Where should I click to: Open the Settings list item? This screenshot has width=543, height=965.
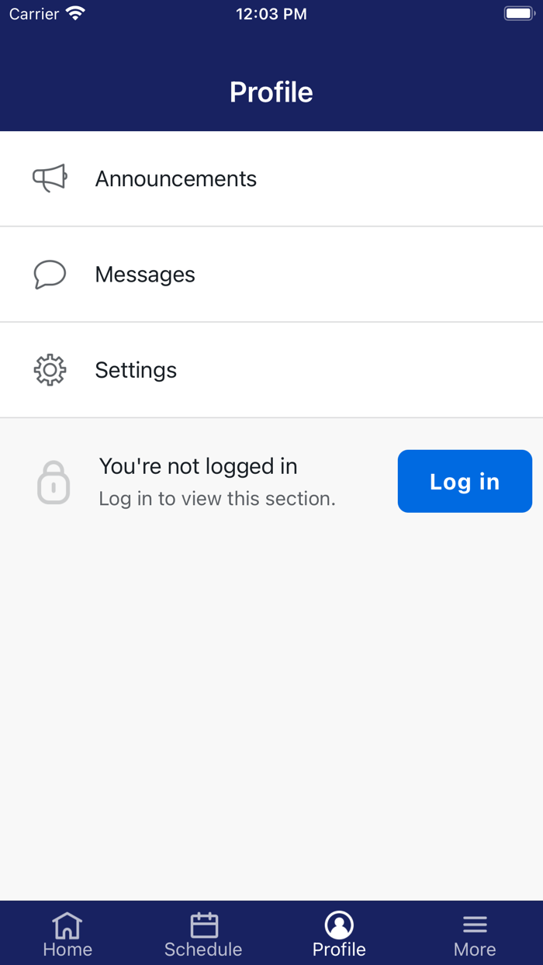[x=271, y=370]
